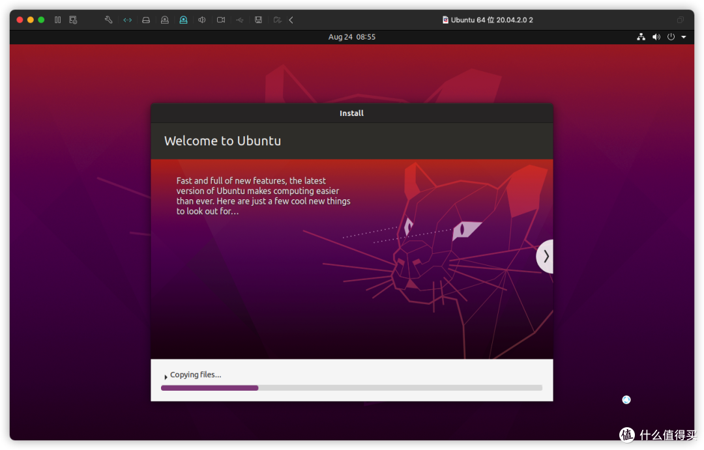Expand the Copying files details triangle
704x450 pixels.
tap(166, 376)
